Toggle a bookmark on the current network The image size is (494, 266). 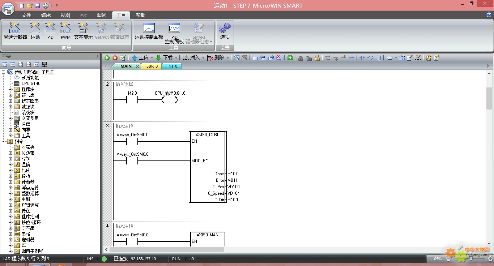(255, 58)
